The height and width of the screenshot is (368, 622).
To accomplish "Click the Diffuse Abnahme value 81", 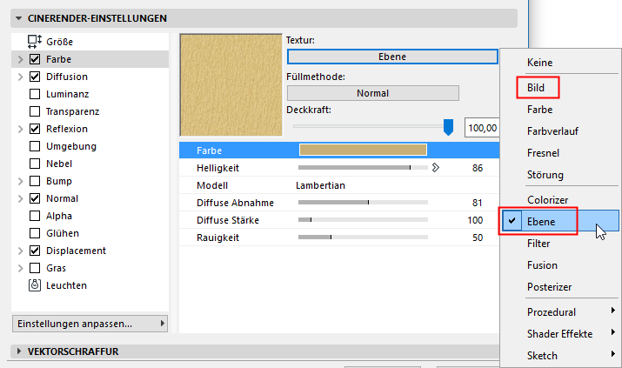I will [478, 203].
